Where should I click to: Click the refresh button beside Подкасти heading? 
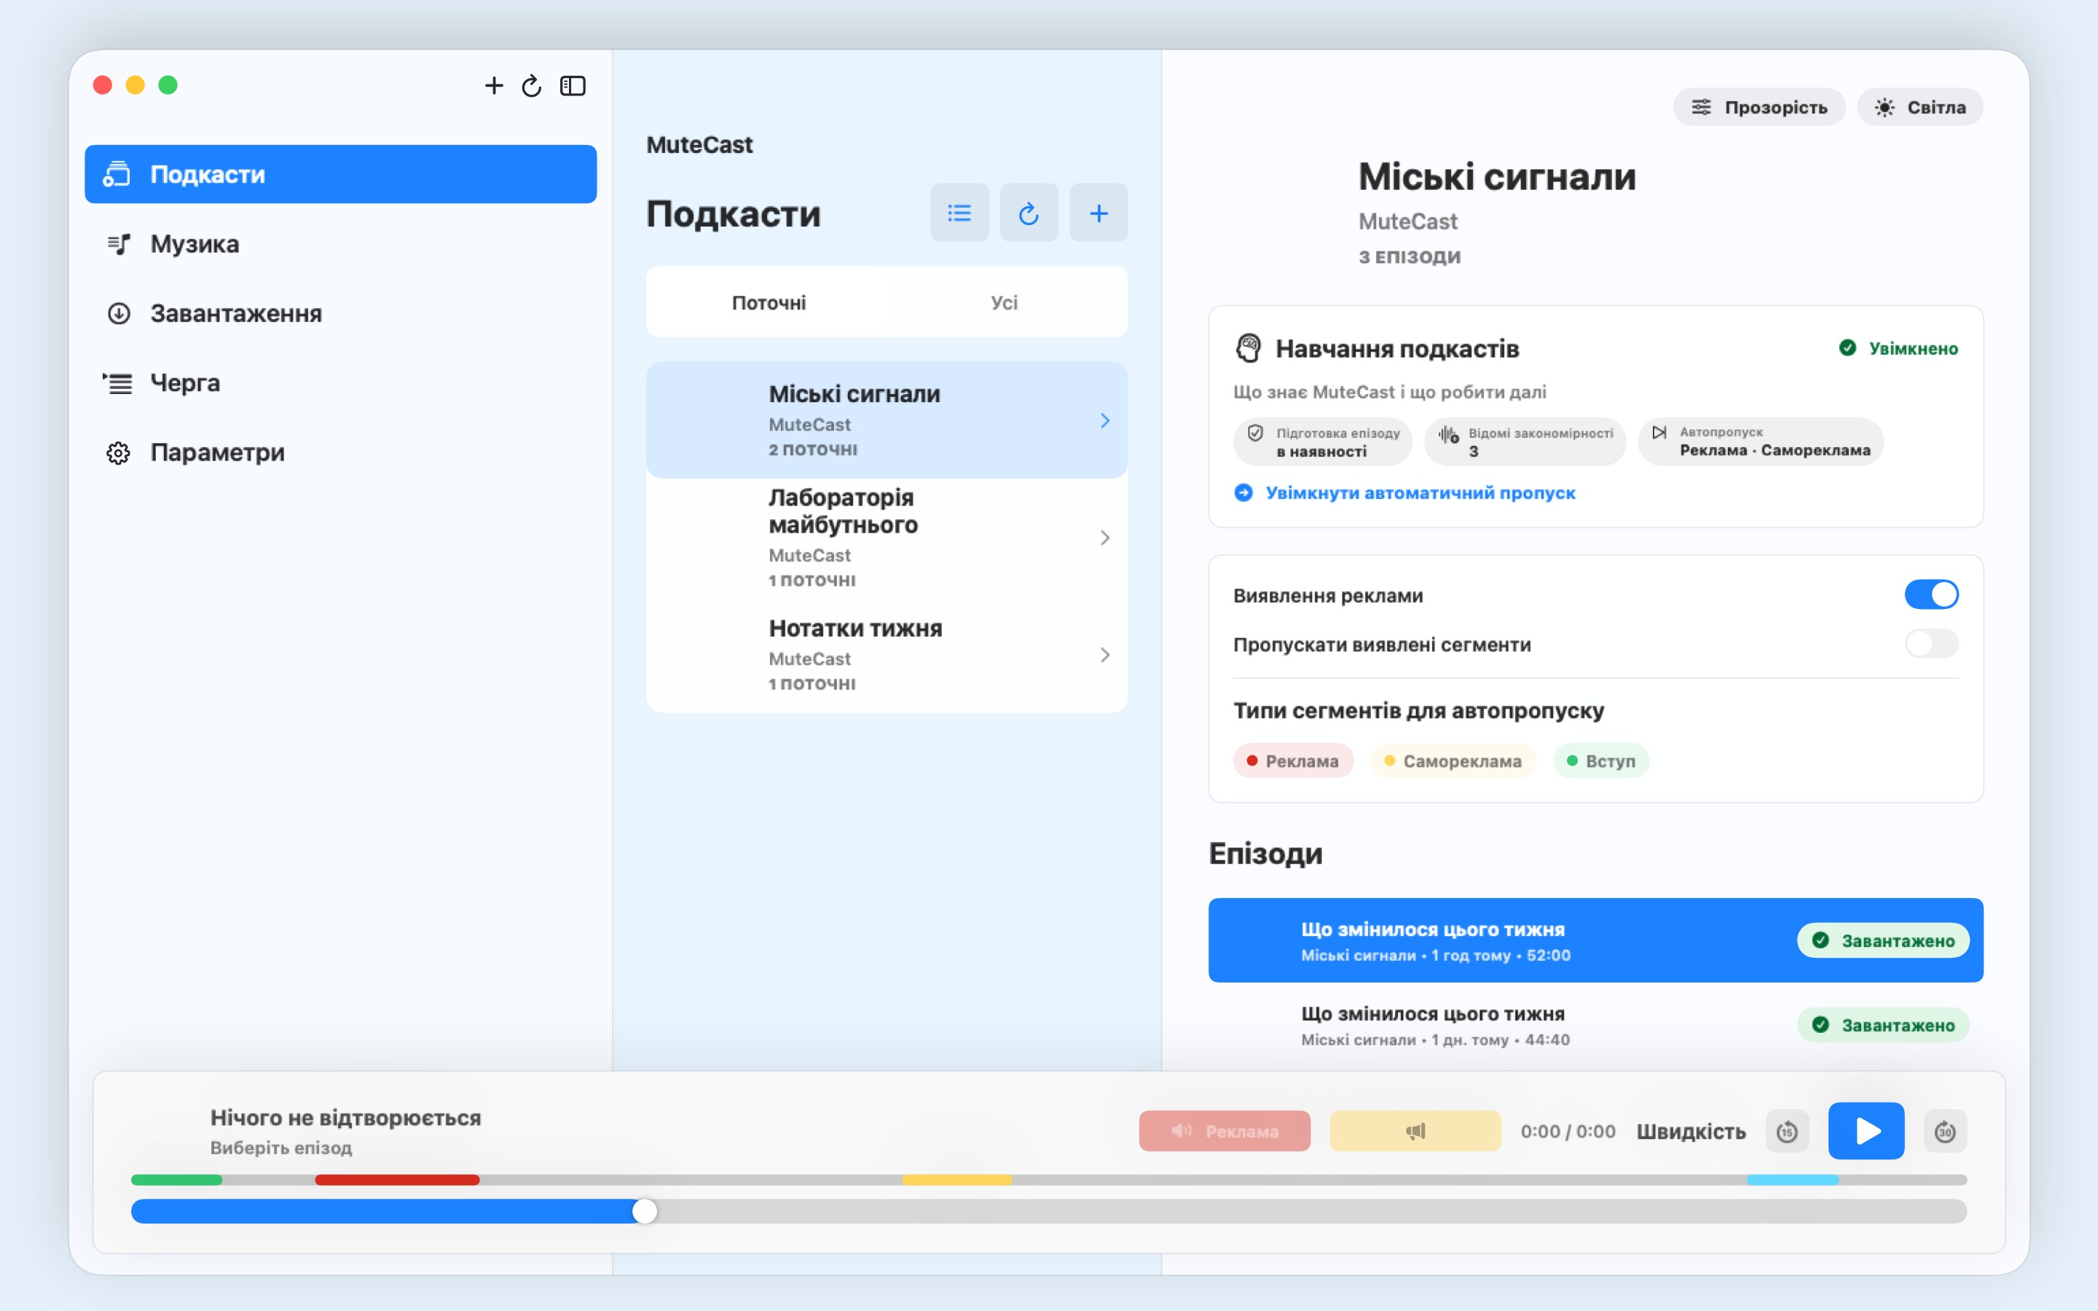click(1028, 213)
